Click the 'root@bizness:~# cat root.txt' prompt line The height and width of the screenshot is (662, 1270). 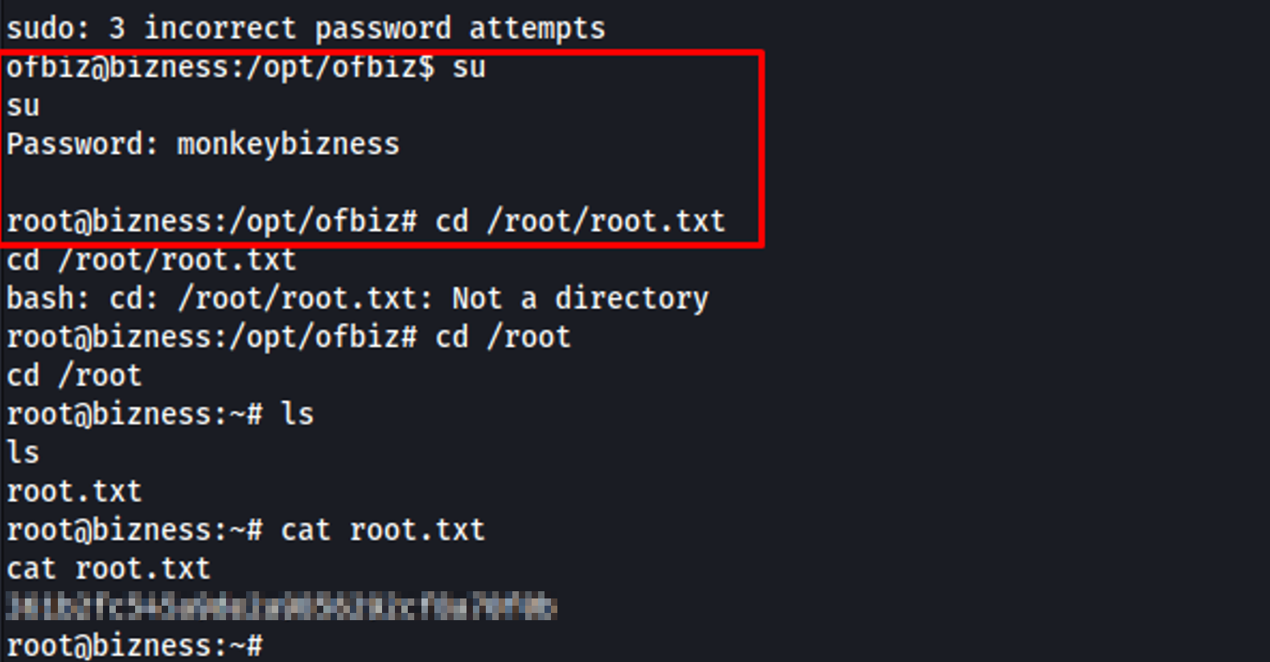(245, 530)
